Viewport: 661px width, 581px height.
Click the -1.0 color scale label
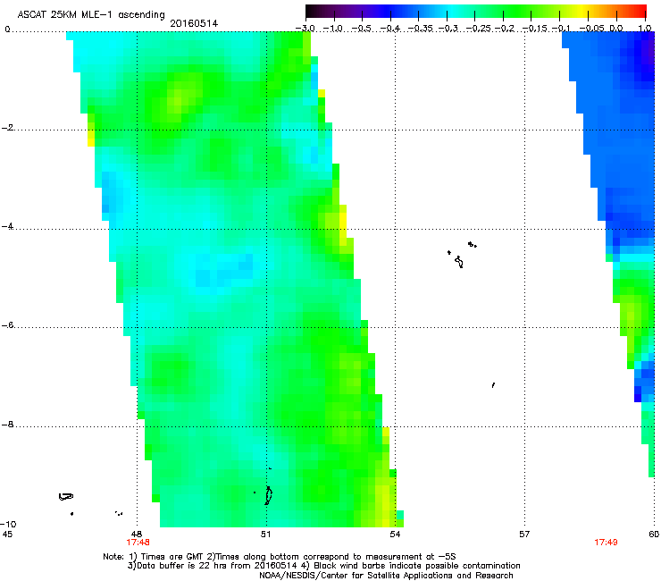click(333, 29)
